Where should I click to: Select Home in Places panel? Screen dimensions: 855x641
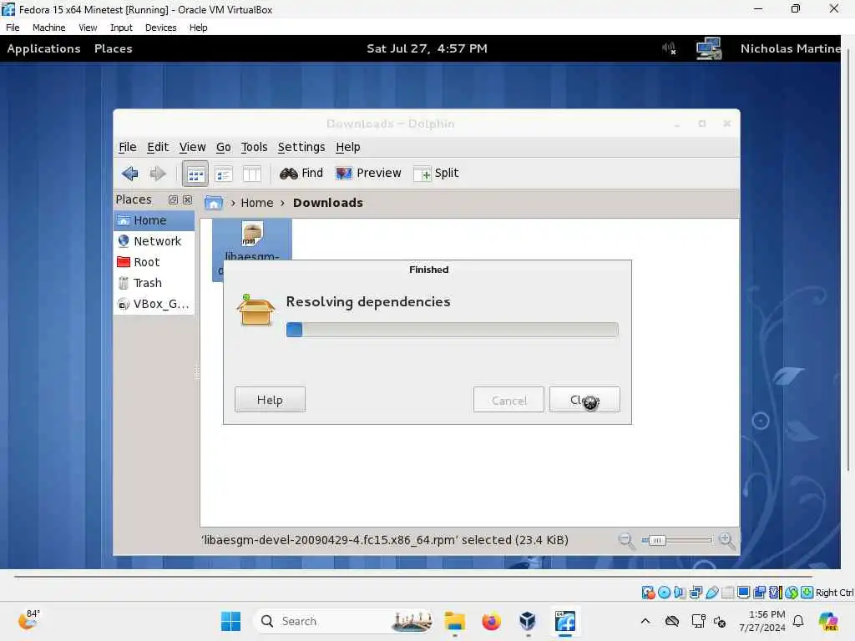(x=154, y=220)
